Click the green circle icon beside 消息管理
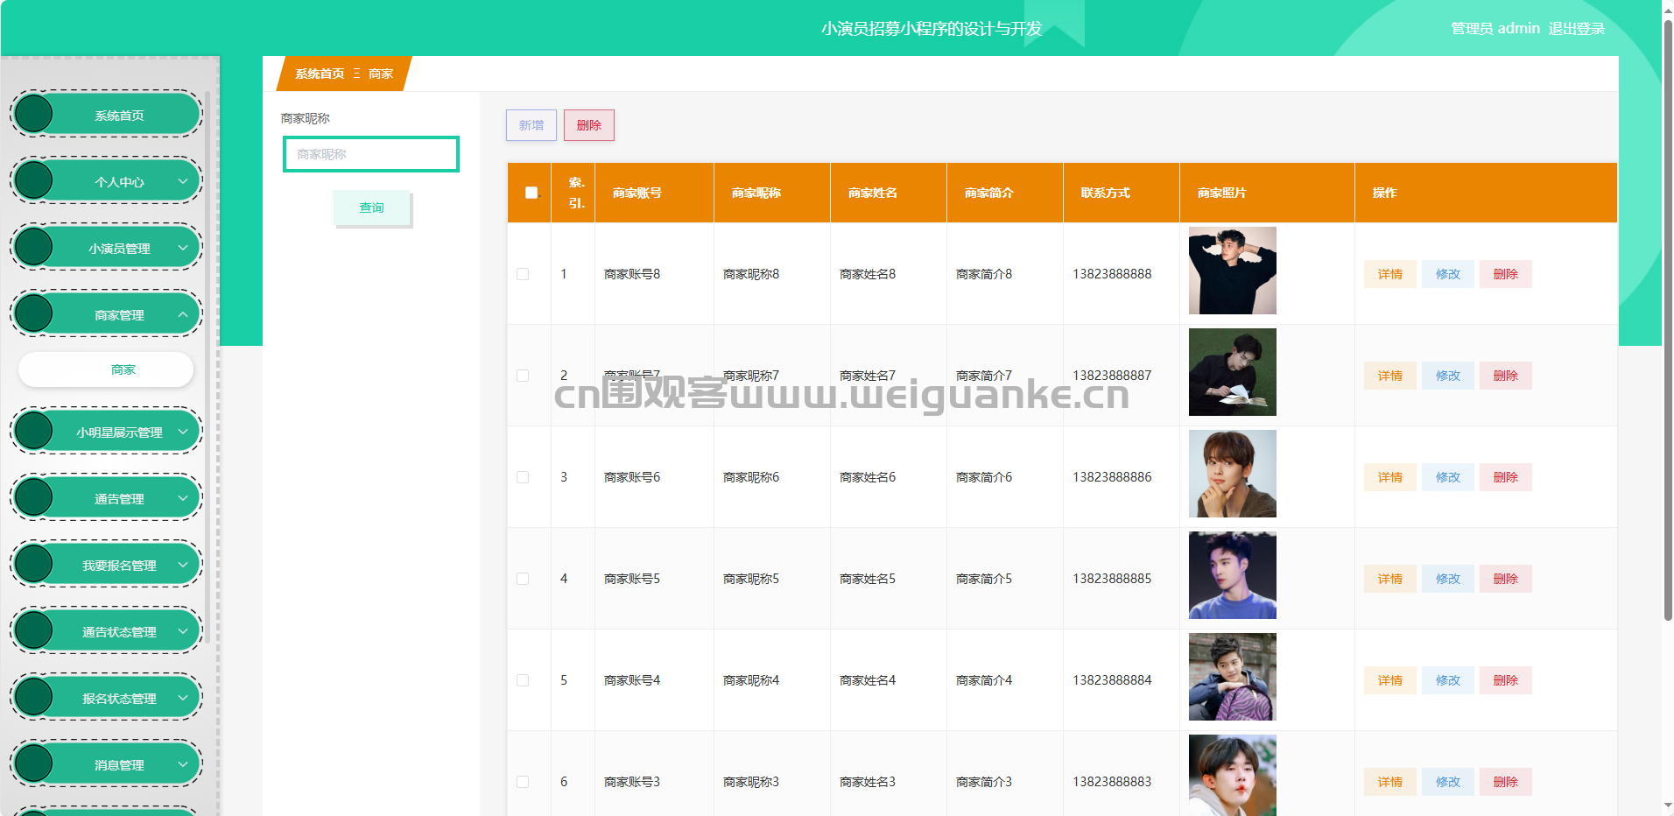The height and width of the screenshot is (816, 1674). 34,763
